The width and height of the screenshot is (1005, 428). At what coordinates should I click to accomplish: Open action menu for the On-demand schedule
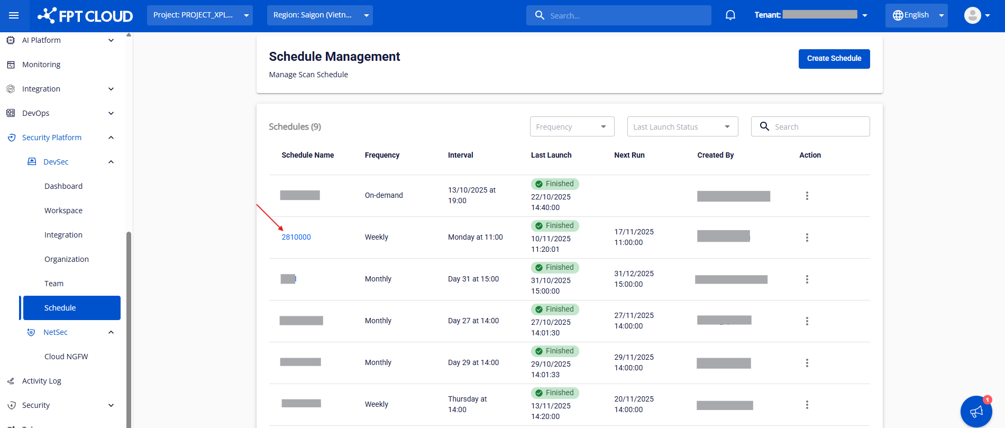(807, 196)
